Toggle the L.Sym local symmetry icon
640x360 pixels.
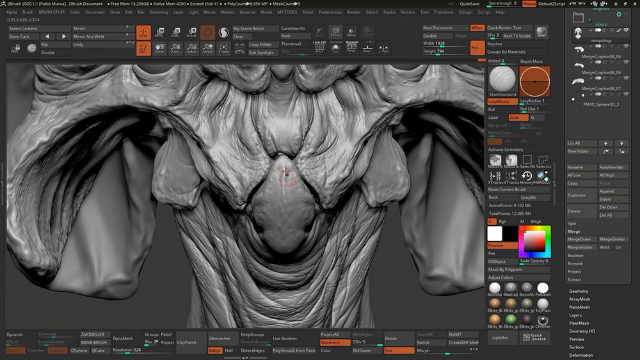pos(383,48)
